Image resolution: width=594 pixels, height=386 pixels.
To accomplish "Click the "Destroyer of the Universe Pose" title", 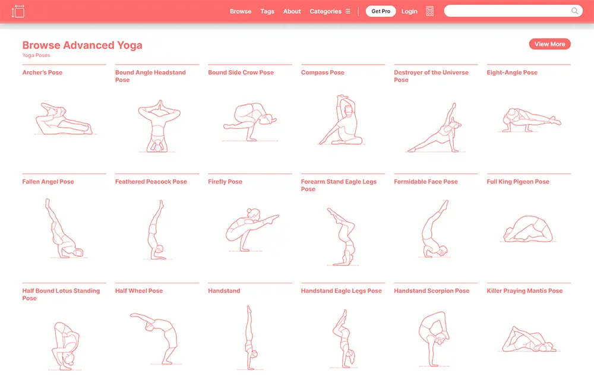I will click(431, 76).
